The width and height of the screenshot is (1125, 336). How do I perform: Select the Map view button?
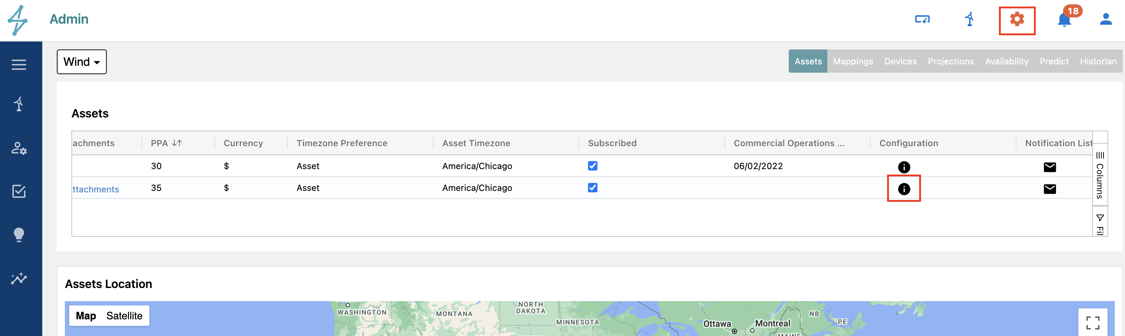pos(86,316)
